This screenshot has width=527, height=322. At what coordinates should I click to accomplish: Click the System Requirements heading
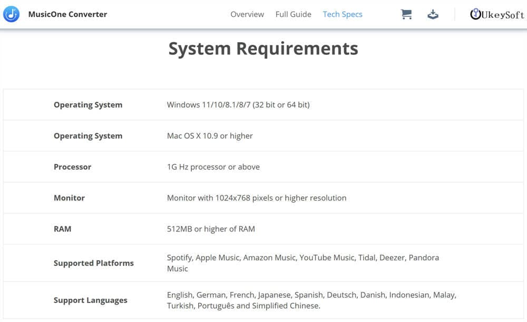[x=263, y=48]
